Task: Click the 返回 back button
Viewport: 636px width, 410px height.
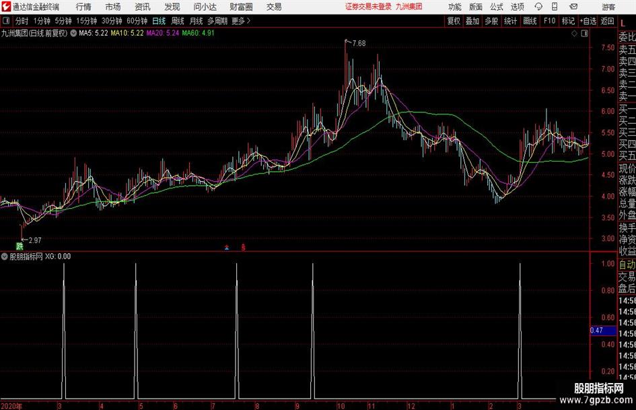Action: [607, 21]
